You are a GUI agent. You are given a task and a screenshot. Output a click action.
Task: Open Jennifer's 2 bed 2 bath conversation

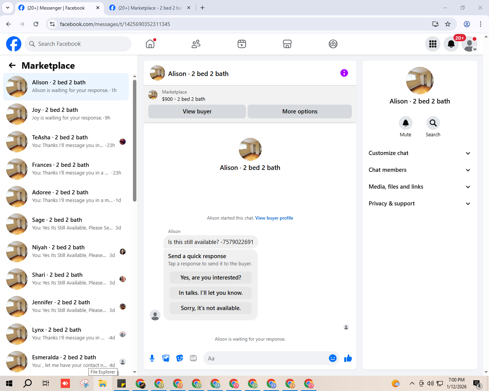66,307
